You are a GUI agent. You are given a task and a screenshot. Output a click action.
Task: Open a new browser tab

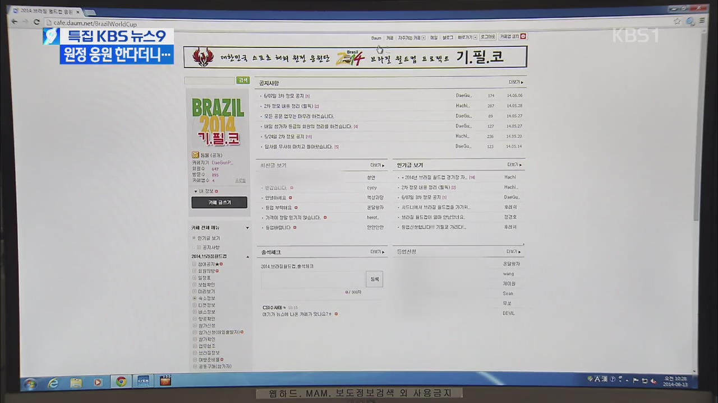point(90,12)
